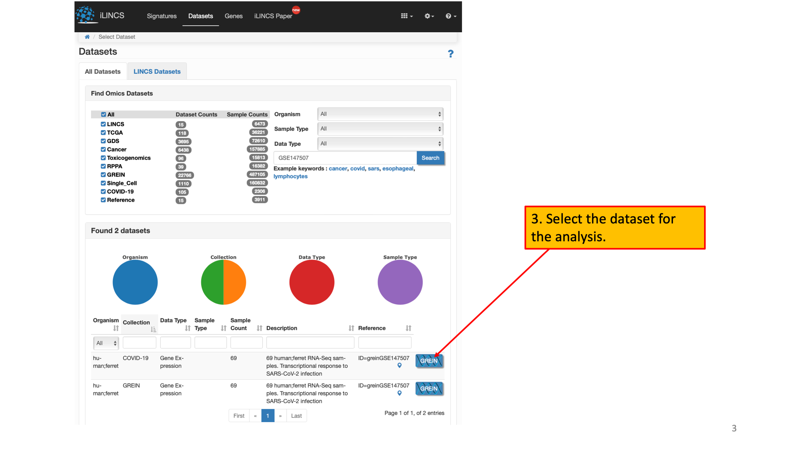Click previous page « button
This screenshot has height=449, width=798.
[x=255, y=415]
